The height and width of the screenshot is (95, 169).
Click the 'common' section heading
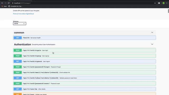point(19,33)
